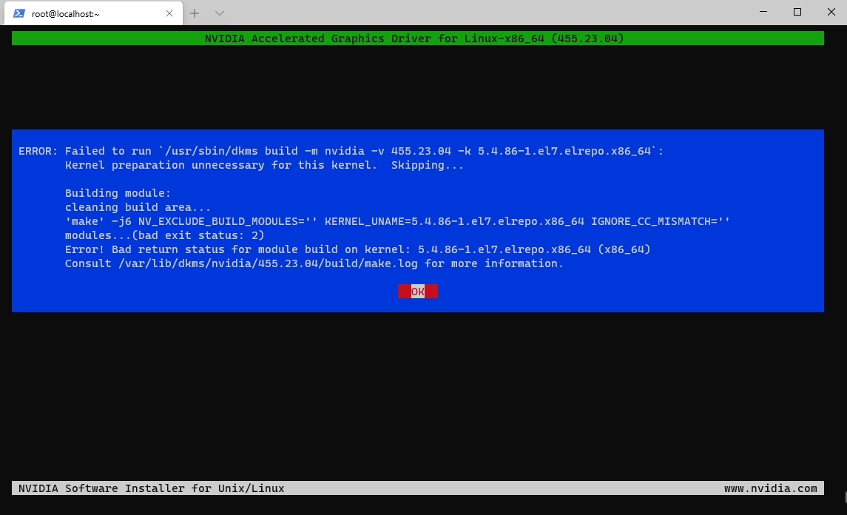Click the green NVIDIA driver title banner
Viewport: 847px width, 515px height.
click(417, 38)
